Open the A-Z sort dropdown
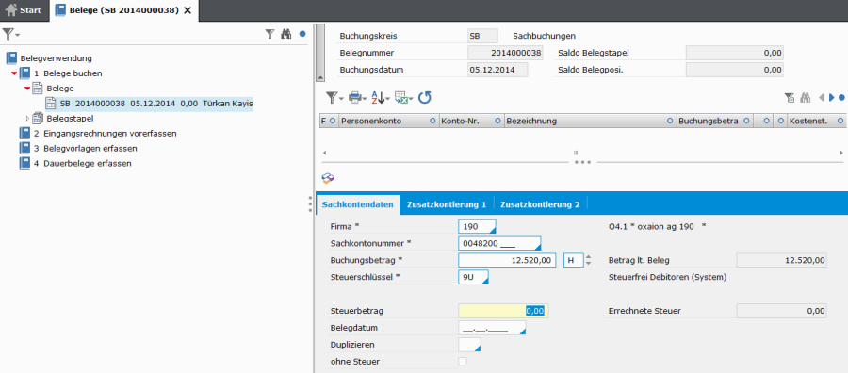 coord(381,98)
